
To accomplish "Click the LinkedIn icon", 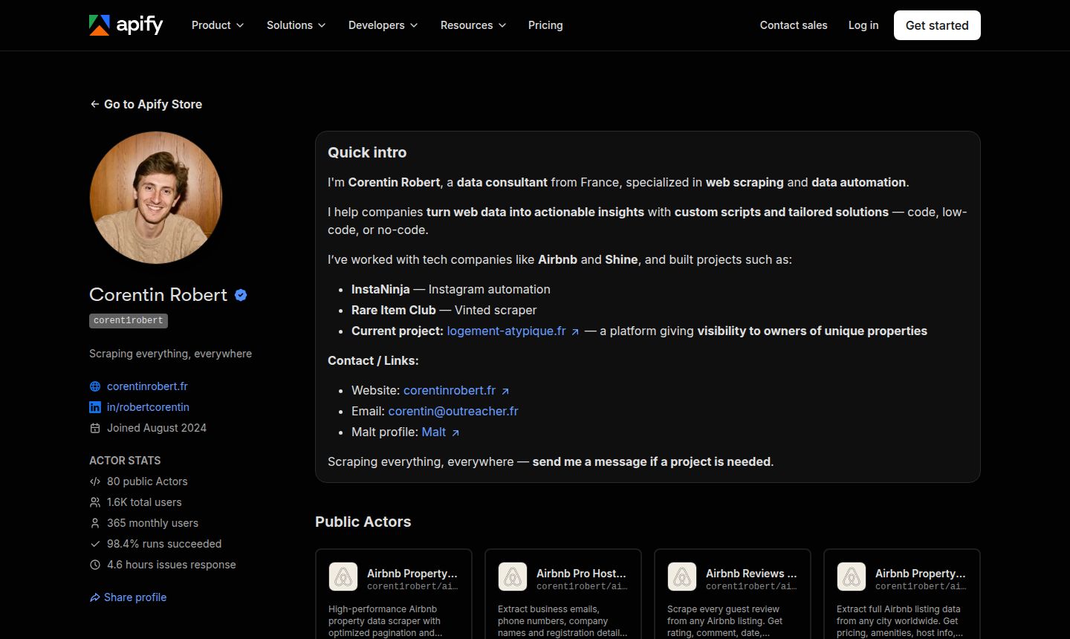I will 95,407.
